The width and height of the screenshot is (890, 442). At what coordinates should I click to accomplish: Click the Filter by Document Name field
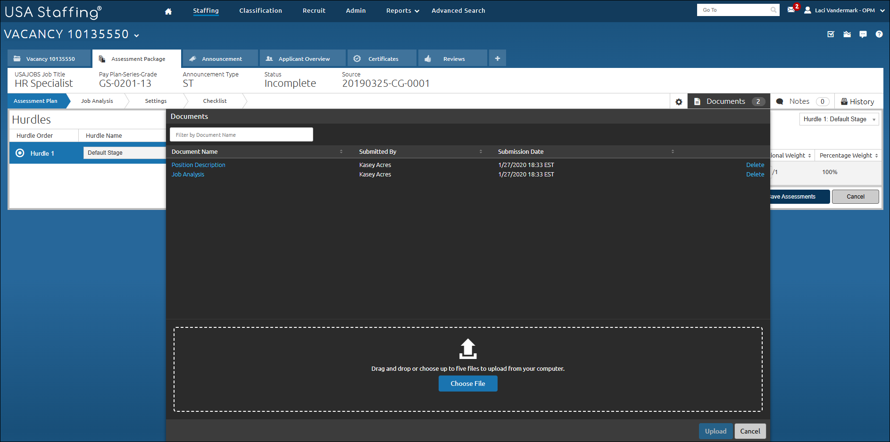(241, 134)
